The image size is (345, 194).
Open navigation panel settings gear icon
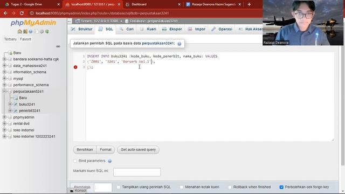[42, 31]
